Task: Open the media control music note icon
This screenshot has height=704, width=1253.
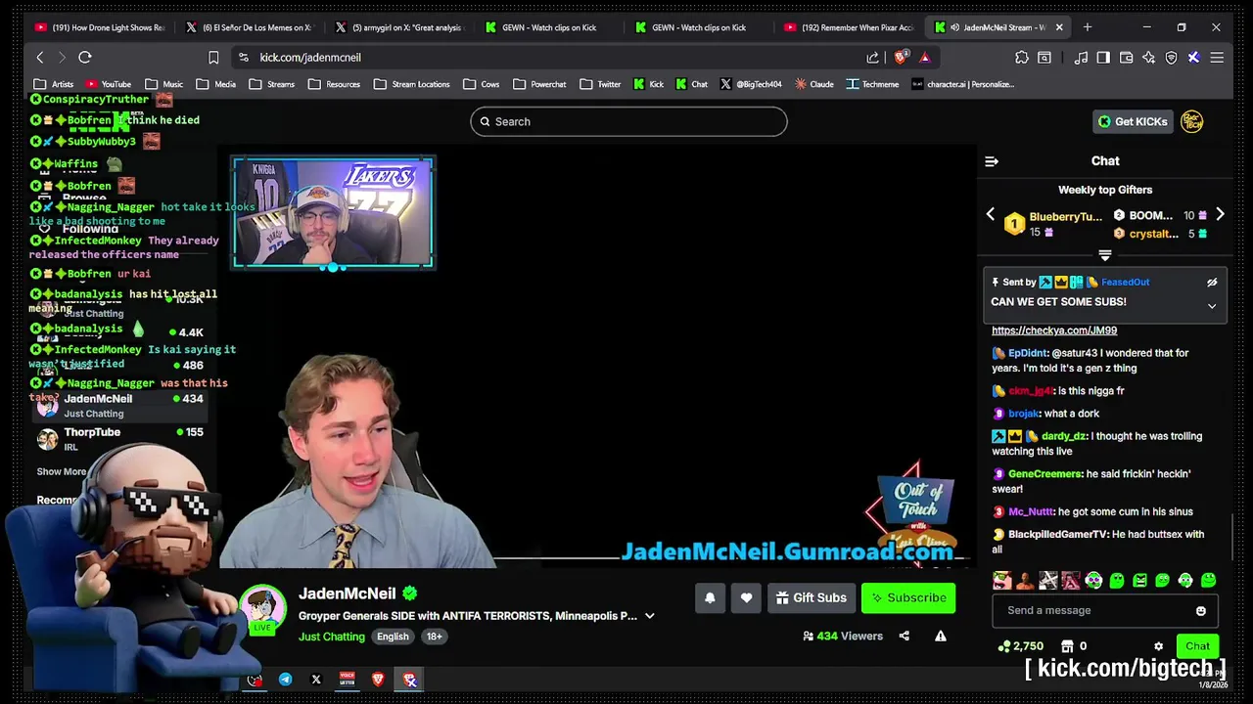Action: click(x=1081, y=58)
